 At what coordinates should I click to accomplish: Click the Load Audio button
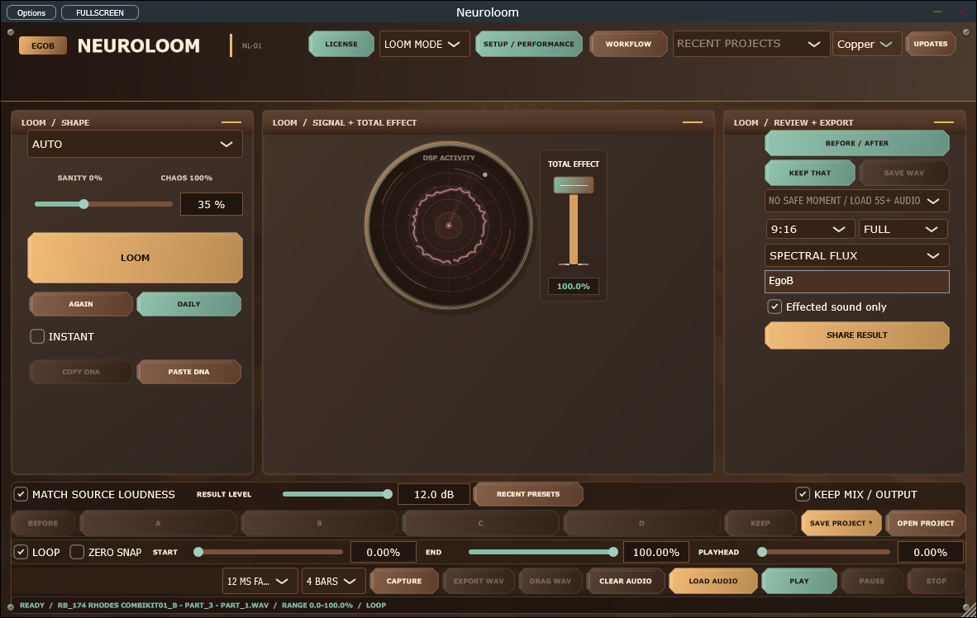(x=713, y=582)
